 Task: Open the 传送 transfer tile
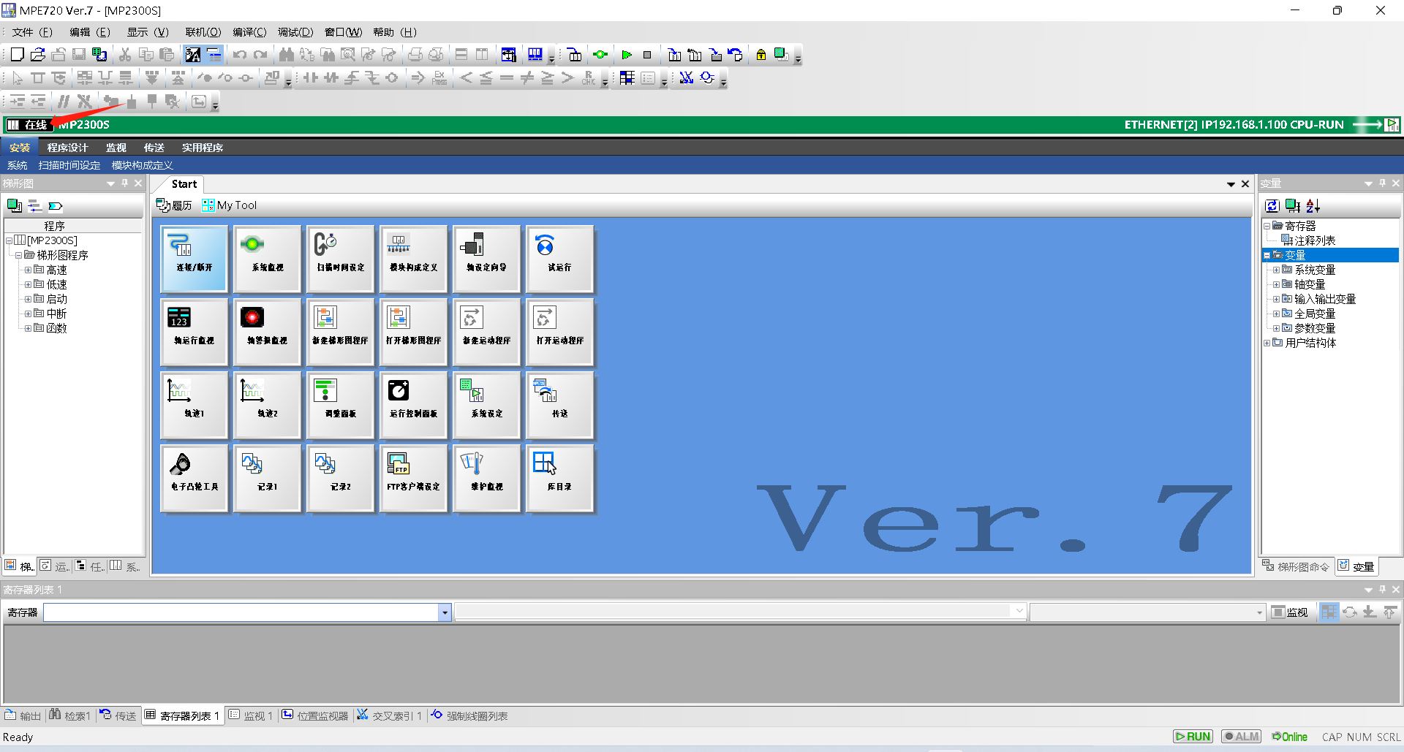[559, 405]
